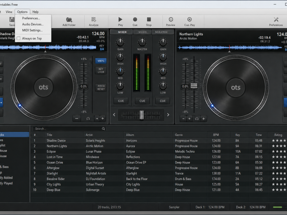
Task: Click Deck 2 headphone monitor button
Action: pos(197,119)
